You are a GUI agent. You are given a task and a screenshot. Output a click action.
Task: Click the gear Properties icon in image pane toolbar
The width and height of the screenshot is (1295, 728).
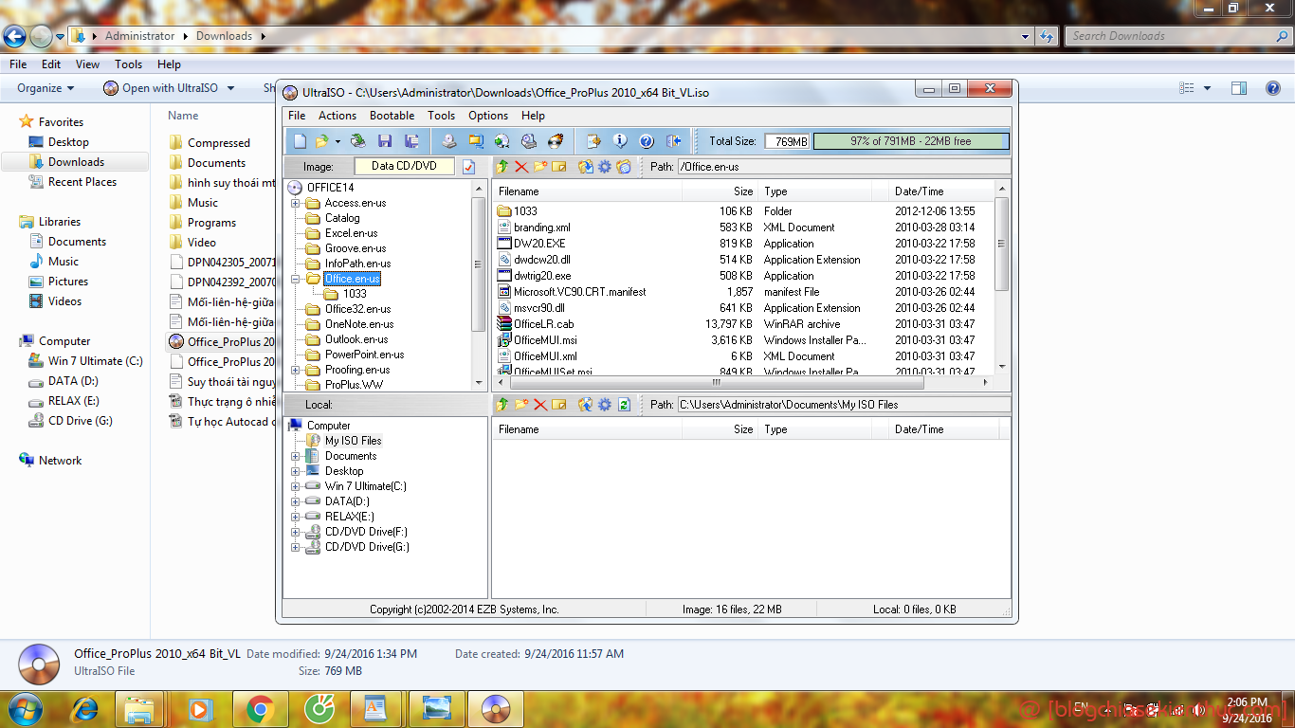[x=604, y=167]
